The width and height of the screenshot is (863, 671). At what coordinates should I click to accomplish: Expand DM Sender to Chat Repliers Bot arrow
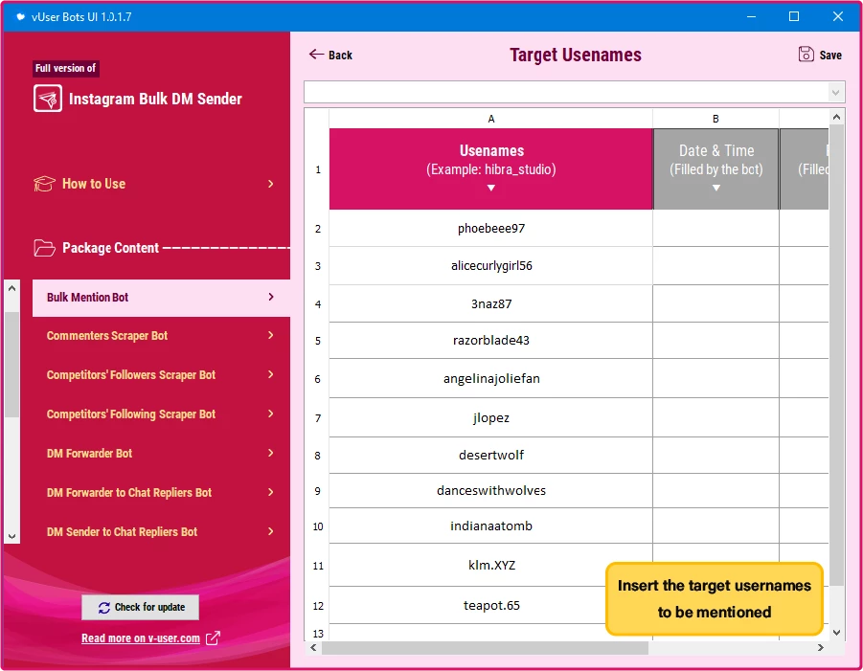pos(271,531)
